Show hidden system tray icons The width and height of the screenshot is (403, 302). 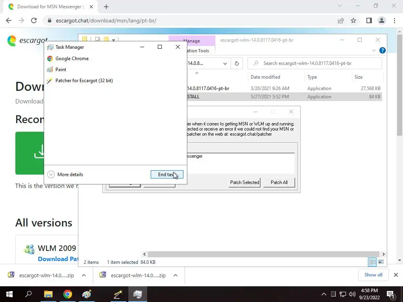tap(324, 294)
